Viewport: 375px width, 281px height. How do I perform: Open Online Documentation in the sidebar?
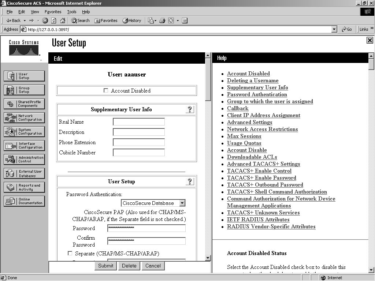pyautogui.click(x=24, y=201)
